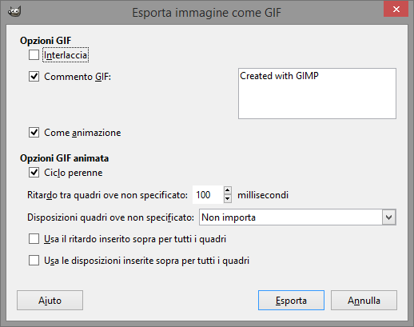The height and width of the screenshot is (327, 414).
Task: Enable the Interlaccia checkbox
Action: [34, 55]
